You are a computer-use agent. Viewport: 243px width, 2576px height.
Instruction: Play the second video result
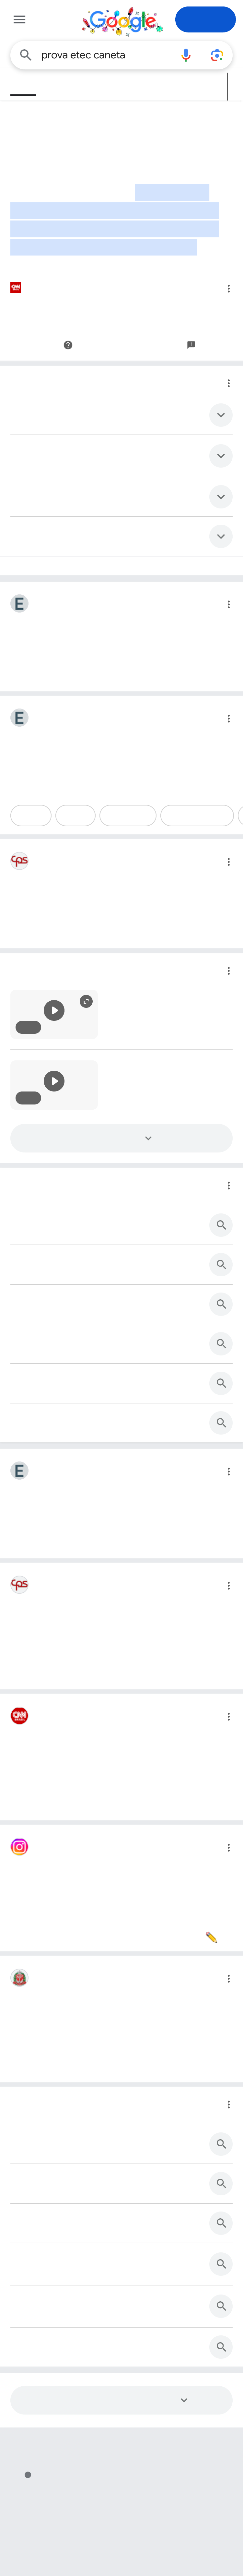[x=54, y=1081]
